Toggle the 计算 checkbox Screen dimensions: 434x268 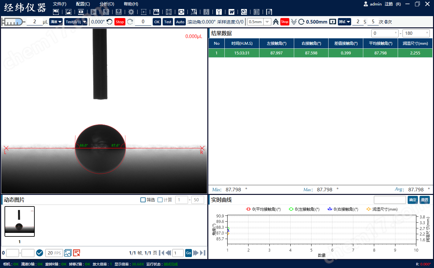160,200
